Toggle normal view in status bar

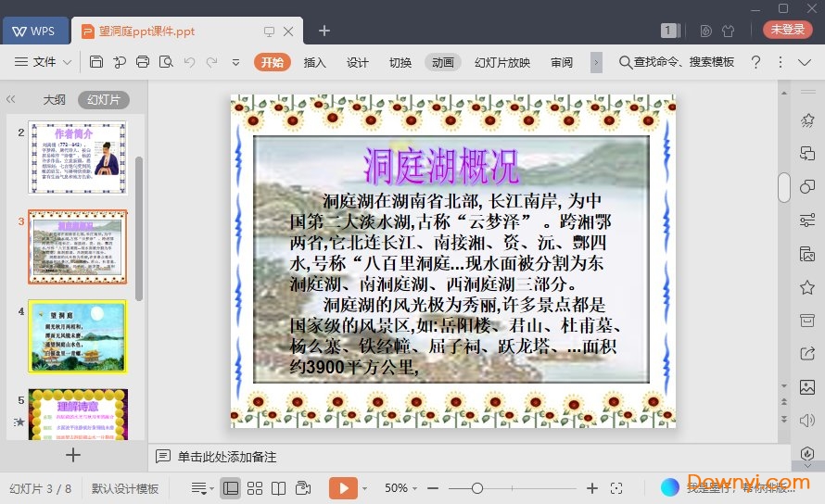pyautogui.click(x=230, y=488)
